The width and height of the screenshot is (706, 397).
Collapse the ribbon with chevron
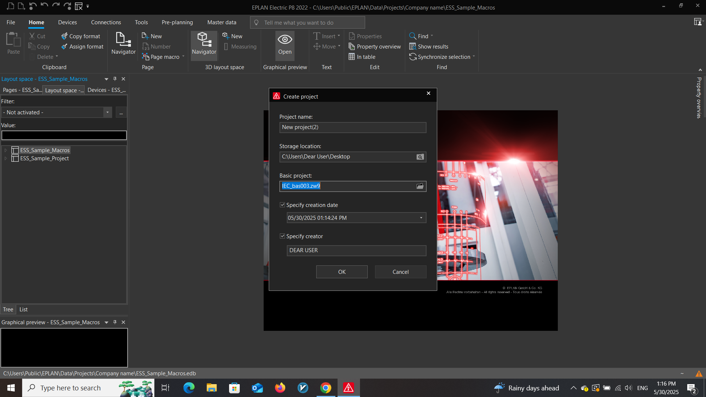(700, 70)
